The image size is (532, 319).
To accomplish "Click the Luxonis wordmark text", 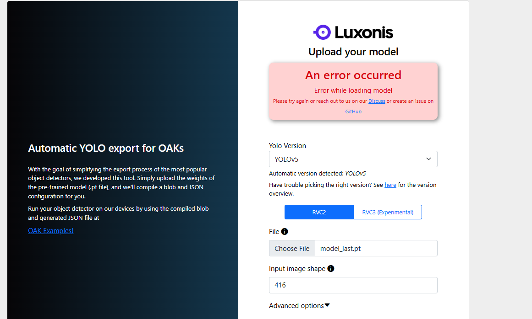I will (364, 32).
